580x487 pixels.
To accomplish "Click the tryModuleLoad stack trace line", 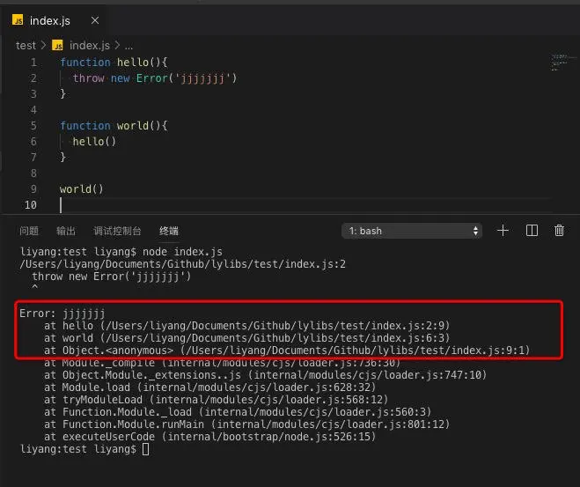I will coord(216,400).
